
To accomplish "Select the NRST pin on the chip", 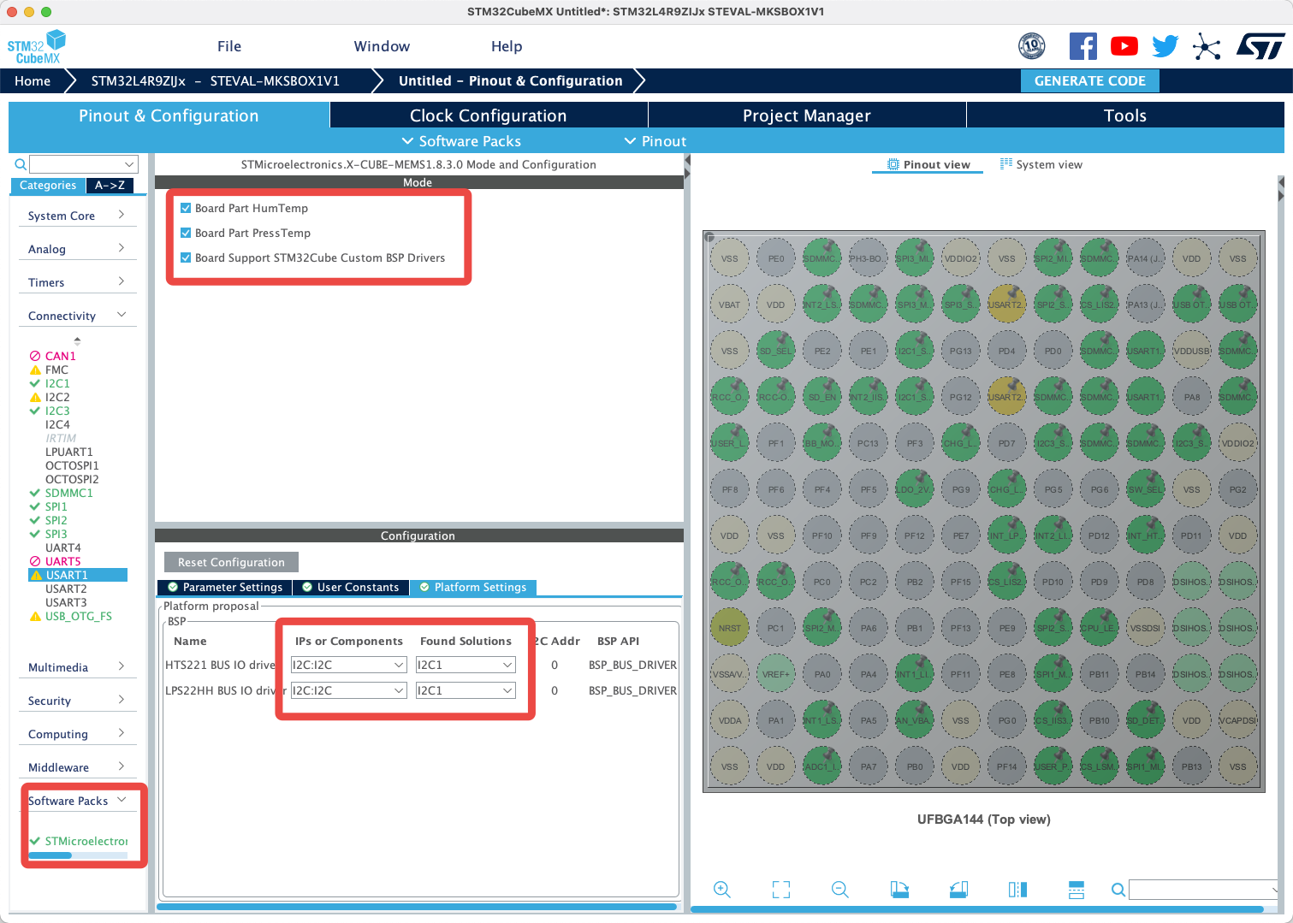I will [x=729, y=628].
